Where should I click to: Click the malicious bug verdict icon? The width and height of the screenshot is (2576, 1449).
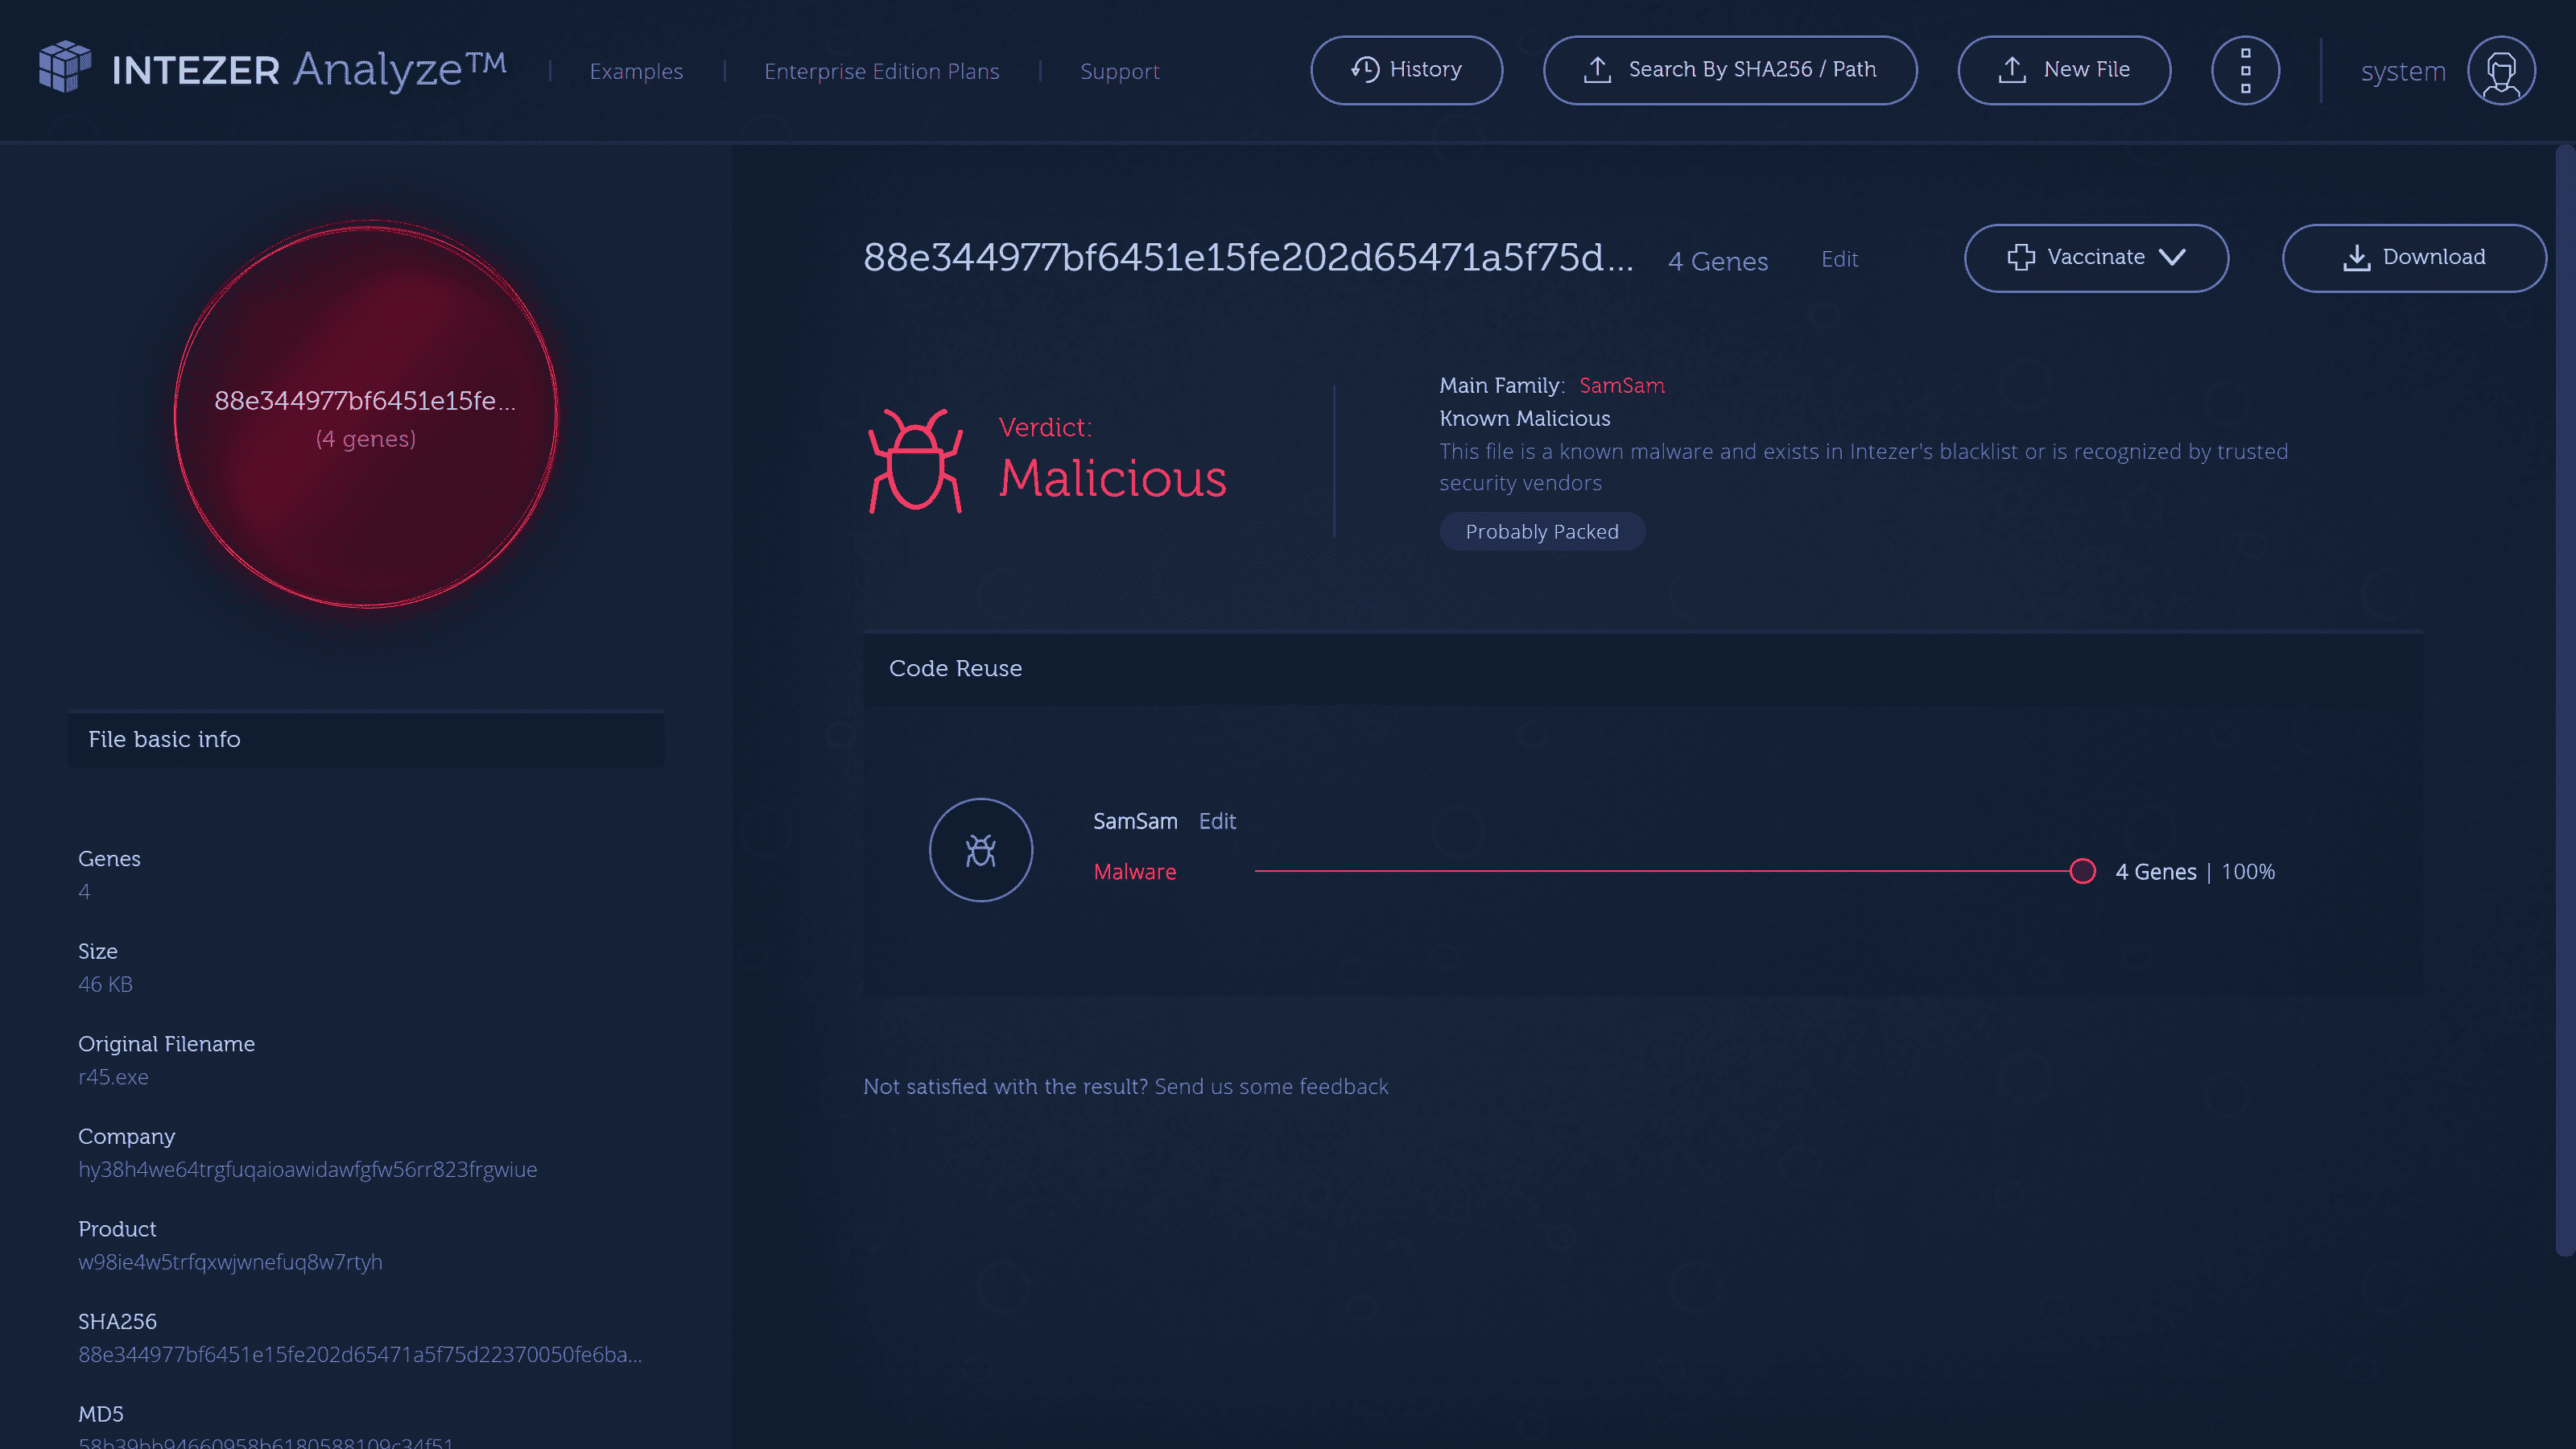pyautogui.click(x=915, y=461)
